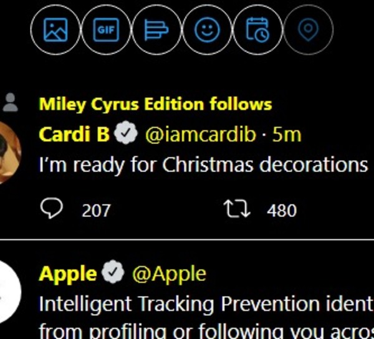Retweet Cardi B's Christmas decorations tweet

tap(237, 210)
